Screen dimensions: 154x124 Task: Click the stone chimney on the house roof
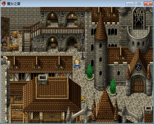(43, 80)
